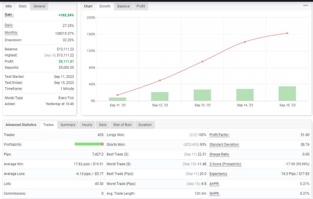The image size is (313, 199).
Task: Select the Info tab
Action: (9, 6)
